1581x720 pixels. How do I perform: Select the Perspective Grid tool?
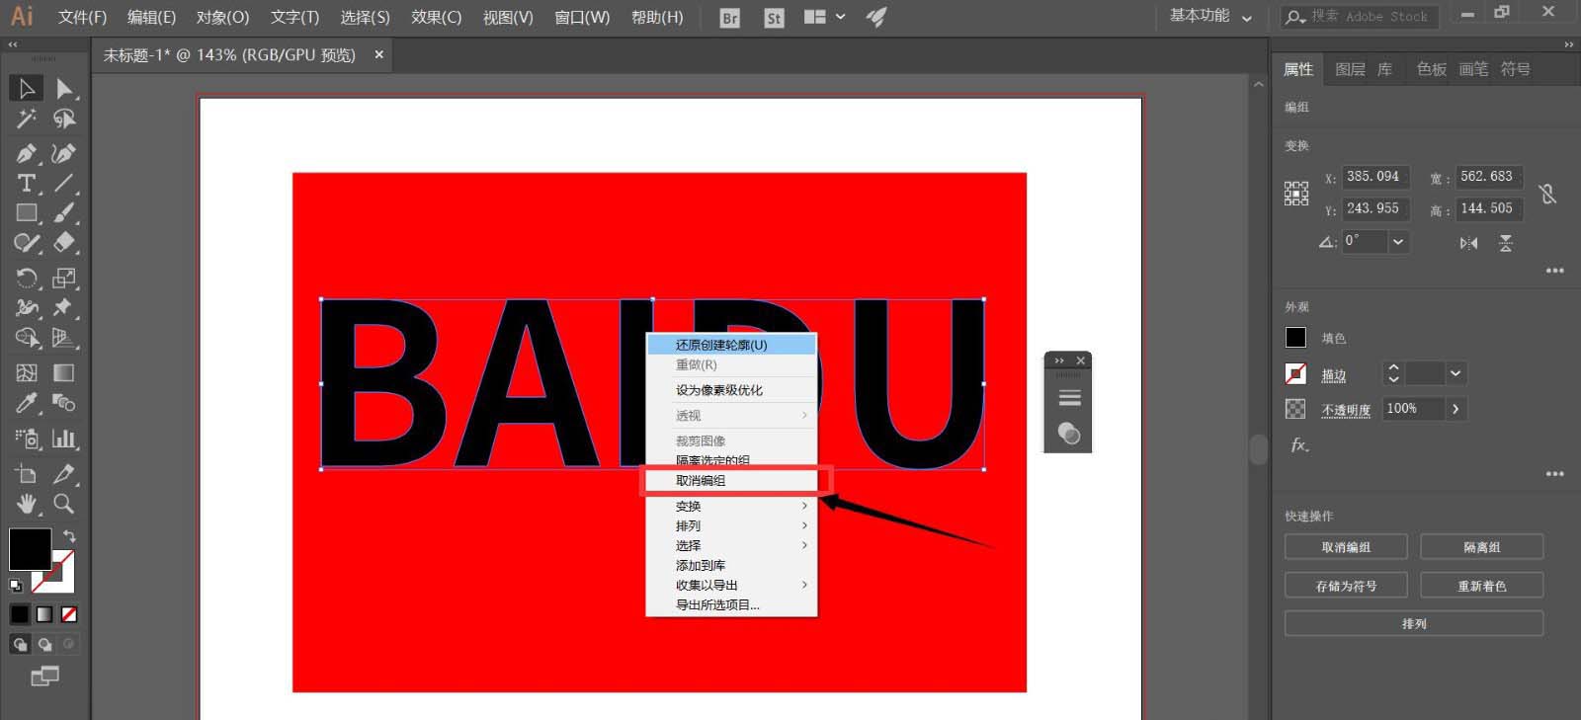coord(64,338)
